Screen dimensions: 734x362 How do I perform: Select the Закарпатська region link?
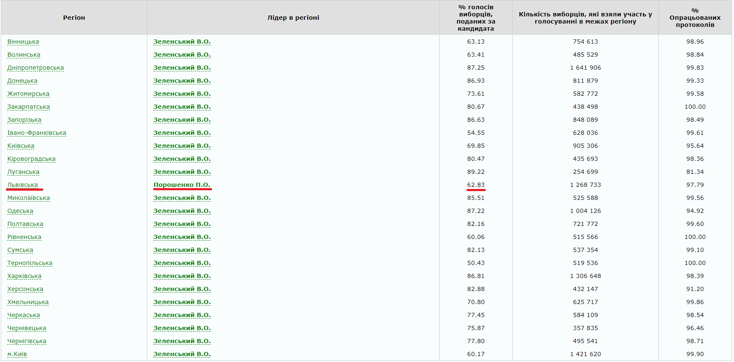pyautogui.click(x=29, y=107)
